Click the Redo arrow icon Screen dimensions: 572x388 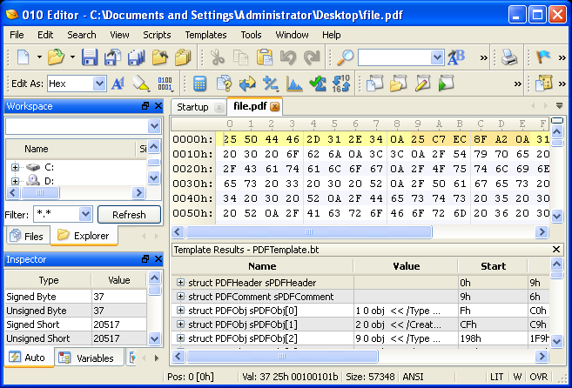point(312,57)
